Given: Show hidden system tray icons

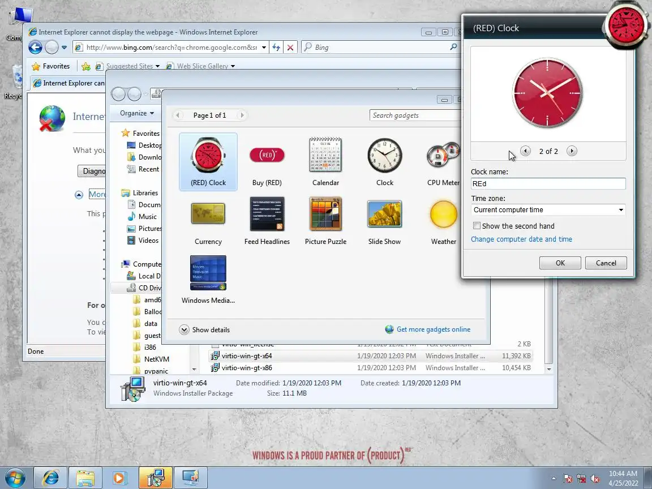Looking at the screenshot, I should pyautogui.click(x=554, y=479).
